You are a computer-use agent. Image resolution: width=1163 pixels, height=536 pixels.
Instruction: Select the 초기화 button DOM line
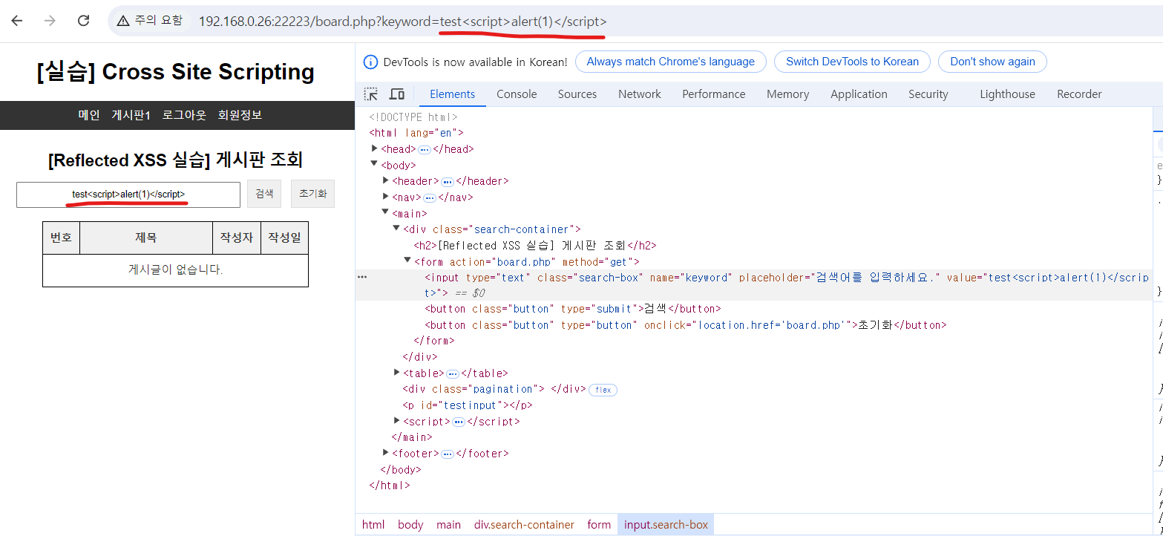click(686, 325)
